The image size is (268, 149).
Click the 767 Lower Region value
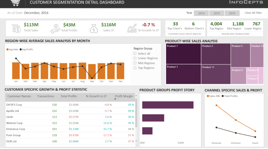256,24
